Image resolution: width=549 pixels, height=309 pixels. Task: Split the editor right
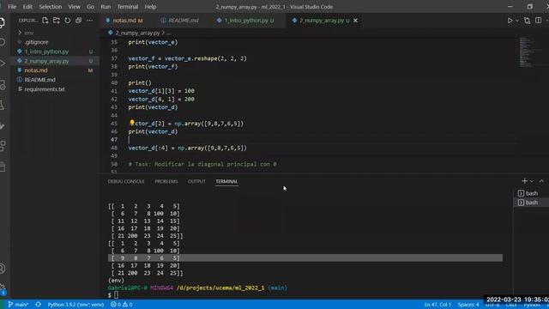[x=538, y=21]
